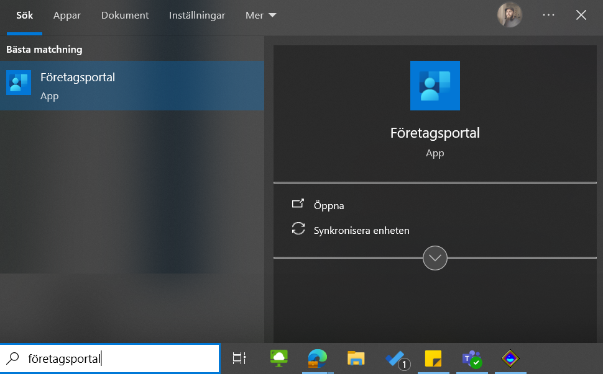Click the Öppna launch icon
Screen dimensions: 603x374
pos(298,203)
